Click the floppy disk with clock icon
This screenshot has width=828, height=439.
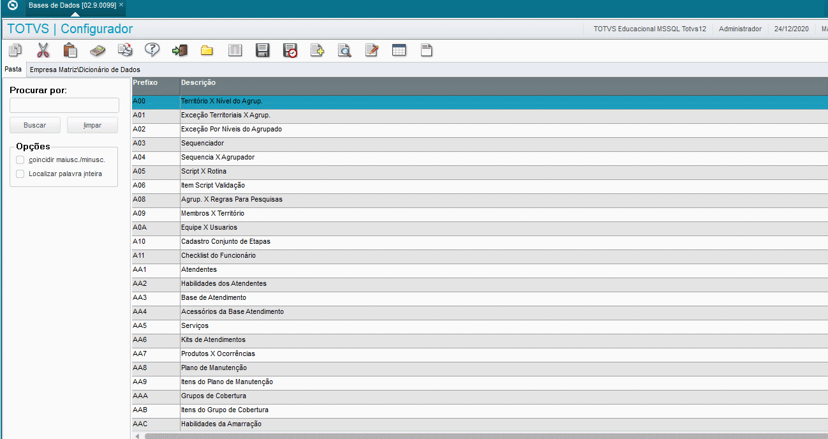(x=290, y=50)
